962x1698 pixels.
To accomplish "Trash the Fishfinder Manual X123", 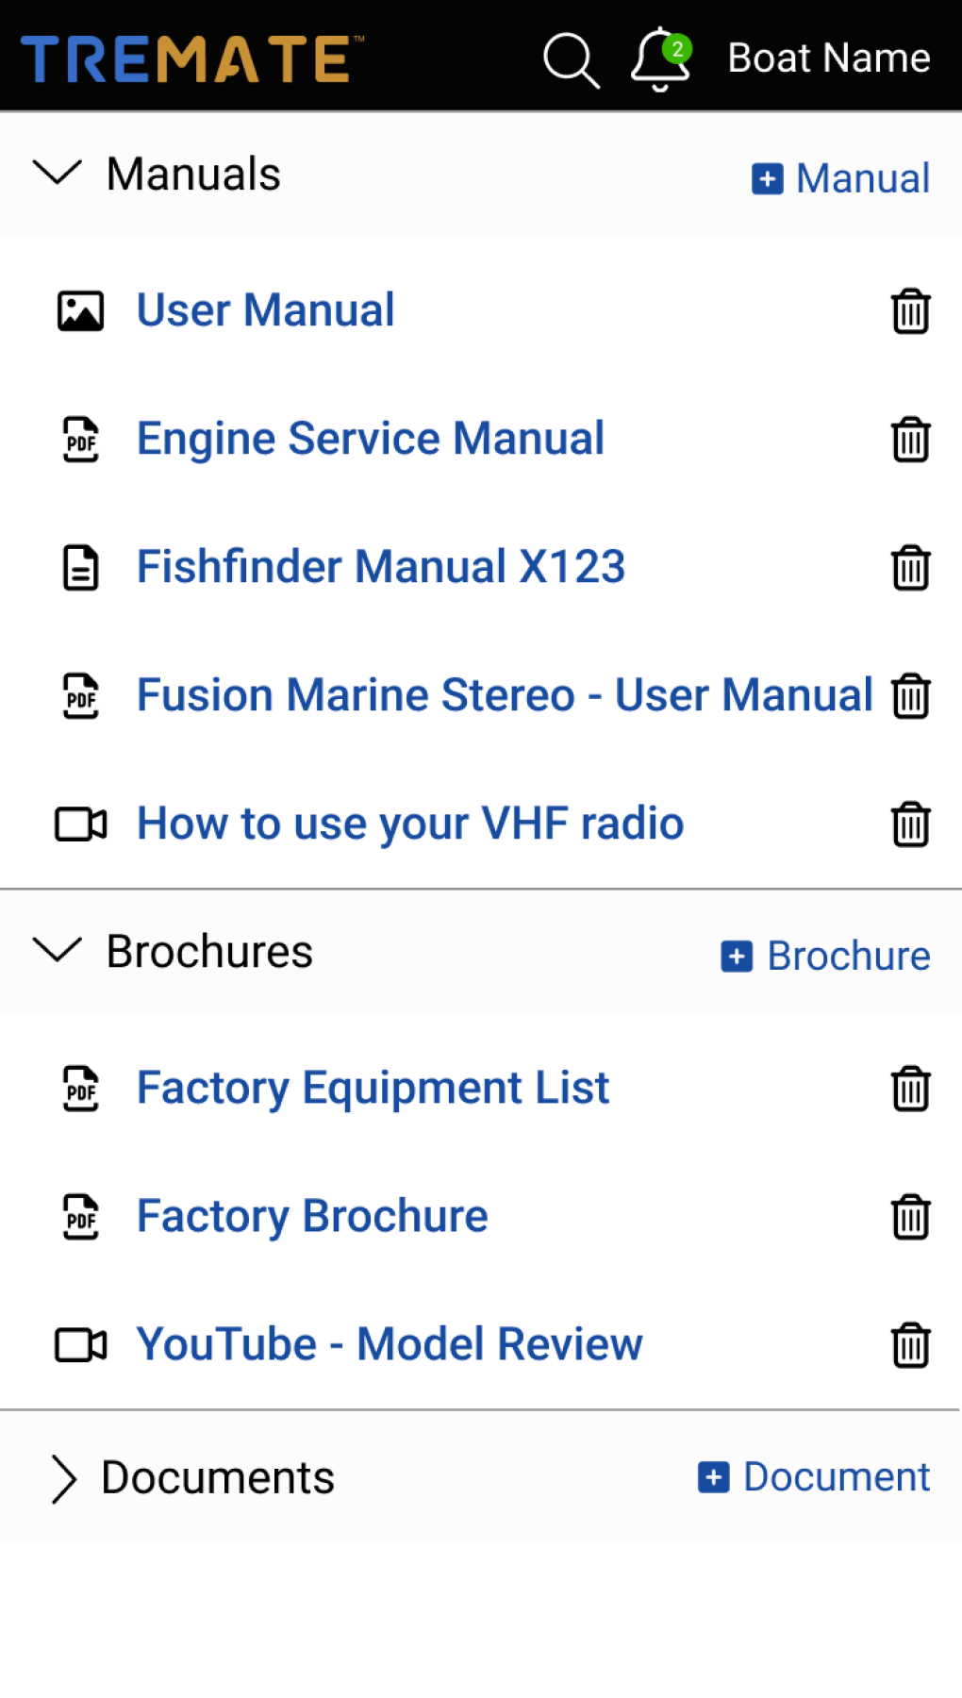I will (x=910, y=568).
